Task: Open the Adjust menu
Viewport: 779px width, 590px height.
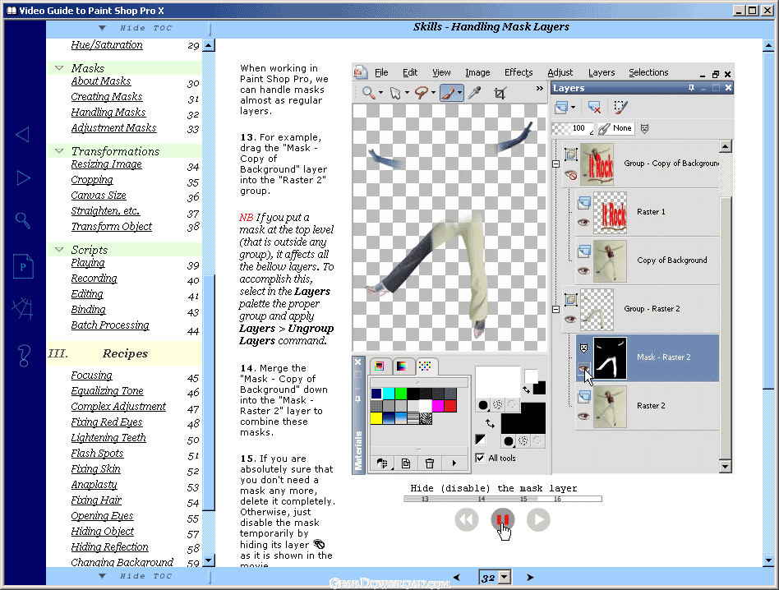Action: (x=560, y=72)
